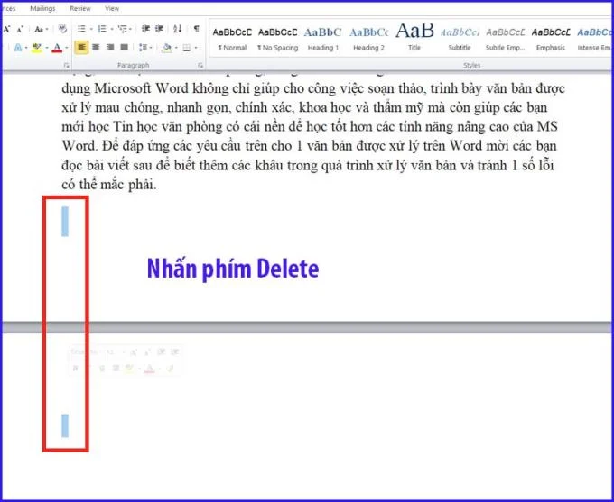Apply bottom border with Borders button
The image size is (614, 502).
pos(187,48)
